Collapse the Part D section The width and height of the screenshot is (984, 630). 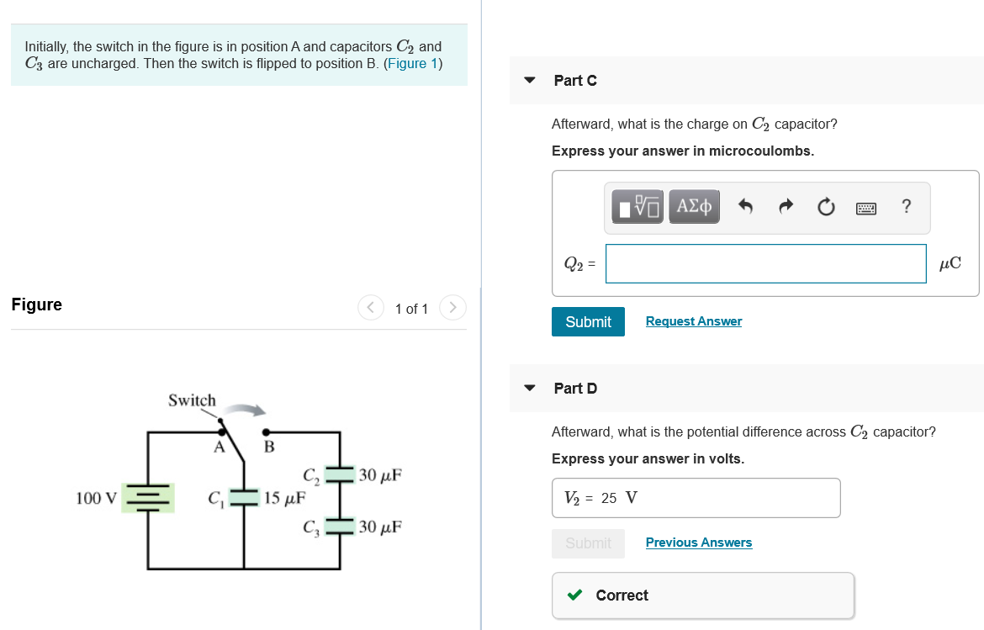[528, 388]
